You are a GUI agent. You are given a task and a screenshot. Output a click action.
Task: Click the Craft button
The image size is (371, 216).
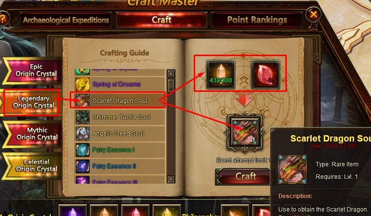[x=244, y=176]
